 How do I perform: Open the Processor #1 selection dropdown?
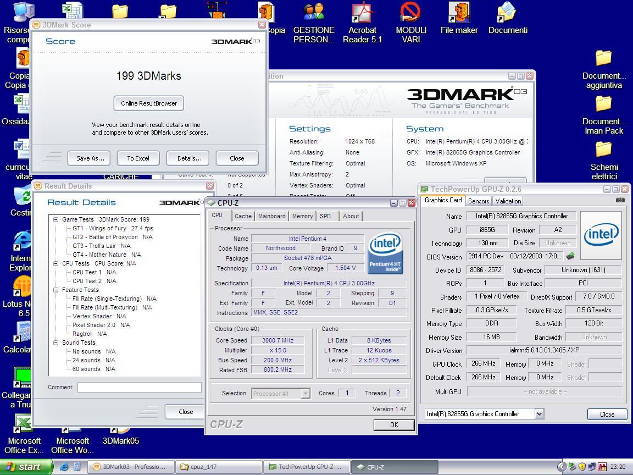click(306, 394)
